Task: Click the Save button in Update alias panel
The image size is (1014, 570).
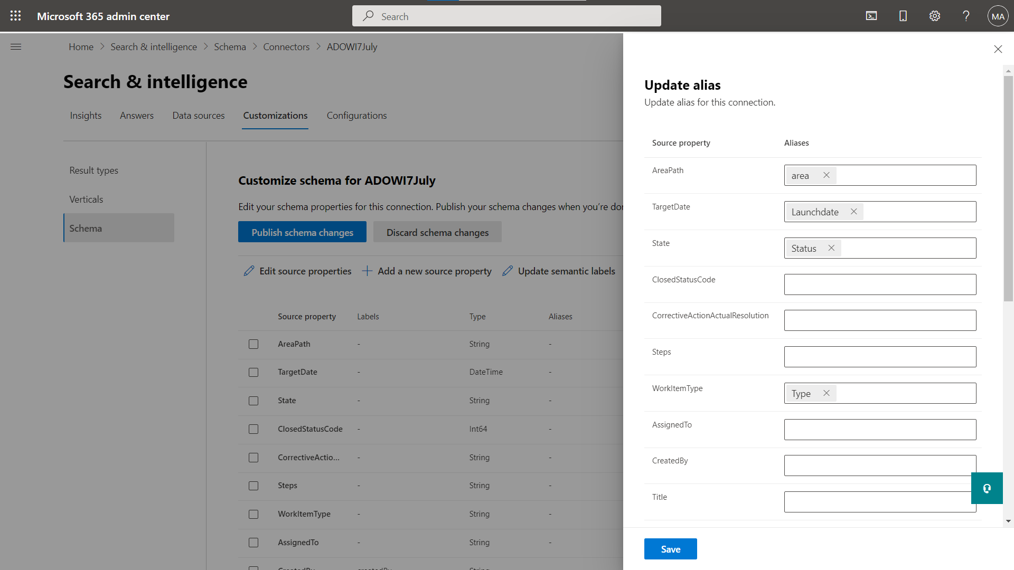Action: pos(670,549)
